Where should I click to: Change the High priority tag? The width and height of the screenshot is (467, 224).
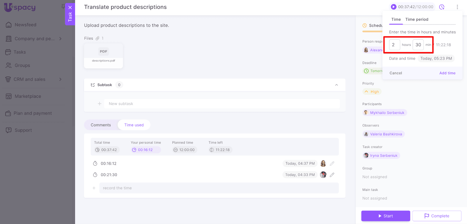(372, 92)
